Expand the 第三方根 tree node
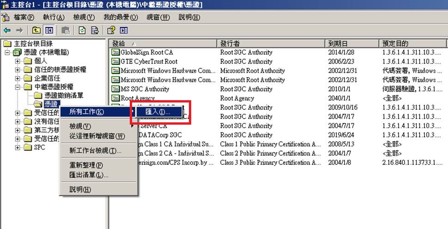The width and height of the screenshot is (448, 229). click(x=18, y=130)
